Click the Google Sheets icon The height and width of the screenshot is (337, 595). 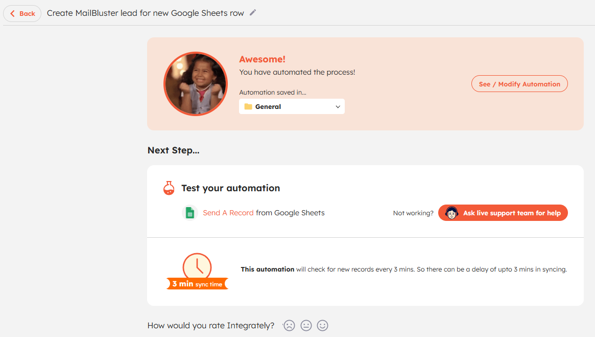(x=189, y=213)
